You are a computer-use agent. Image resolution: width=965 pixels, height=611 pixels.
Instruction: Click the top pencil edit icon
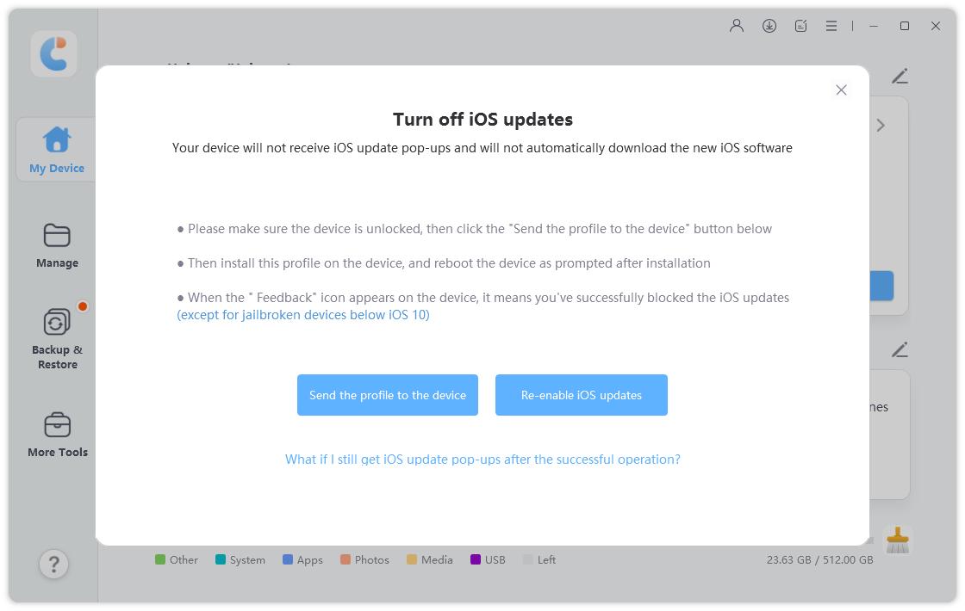tap(900, 77)
